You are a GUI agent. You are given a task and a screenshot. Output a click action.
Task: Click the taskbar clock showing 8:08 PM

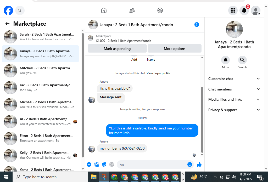245,177
